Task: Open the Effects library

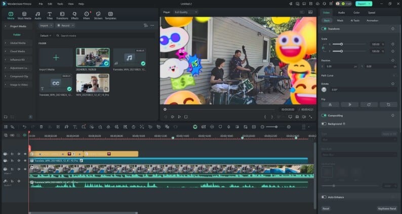Action: (x=75, y=15)
